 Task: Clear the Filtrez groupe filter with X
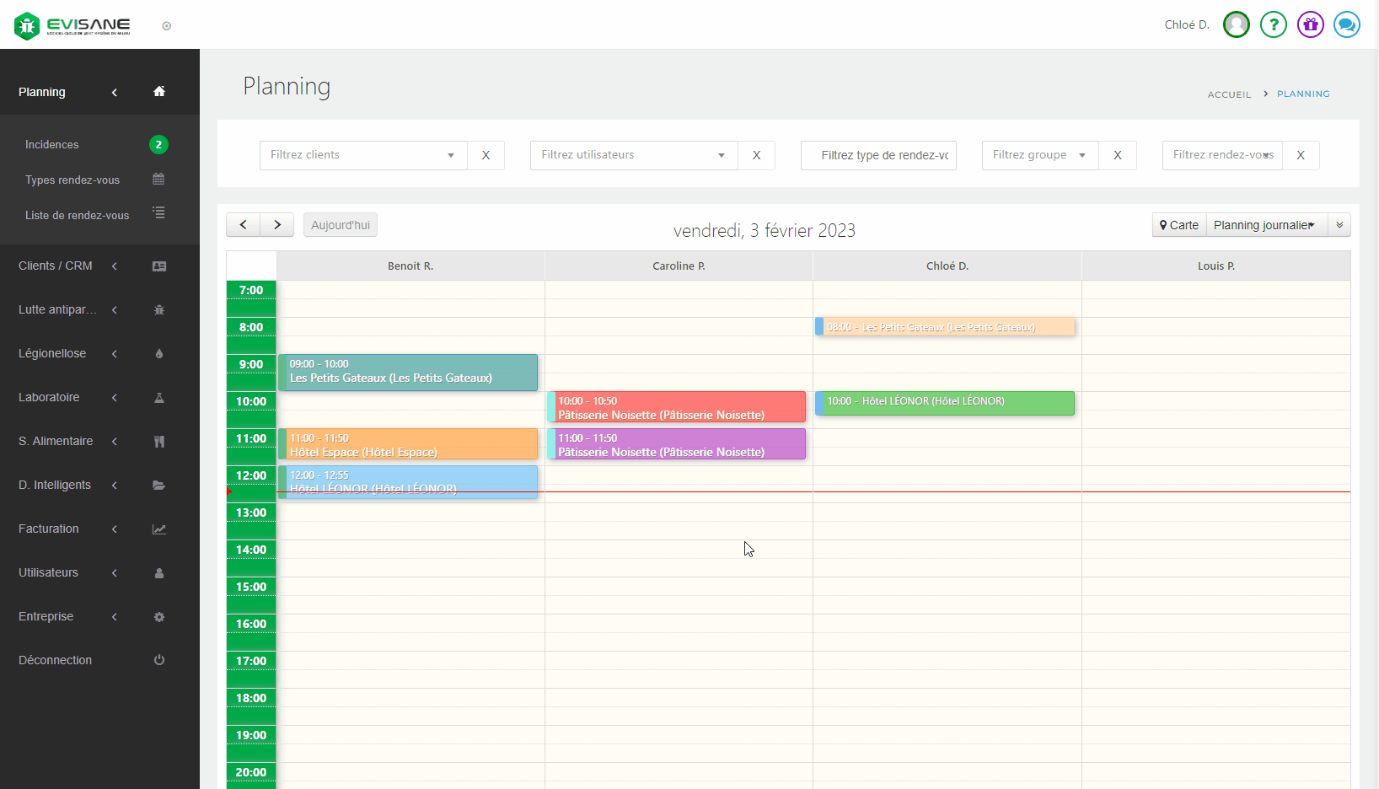[1117, 155]
